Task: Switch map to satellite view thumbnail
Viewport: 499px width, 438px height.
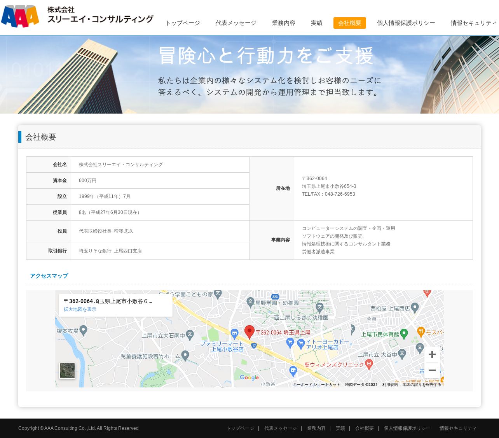Action: click(x=67, y=371)
